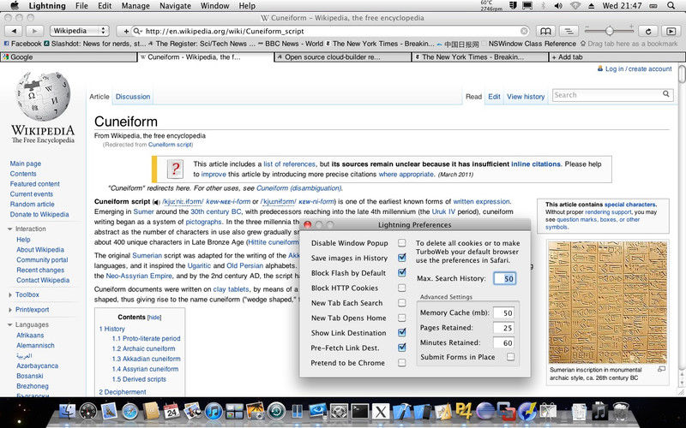Open the URL field search history dropdown
The image size is (686, 428).
(138, 31)
